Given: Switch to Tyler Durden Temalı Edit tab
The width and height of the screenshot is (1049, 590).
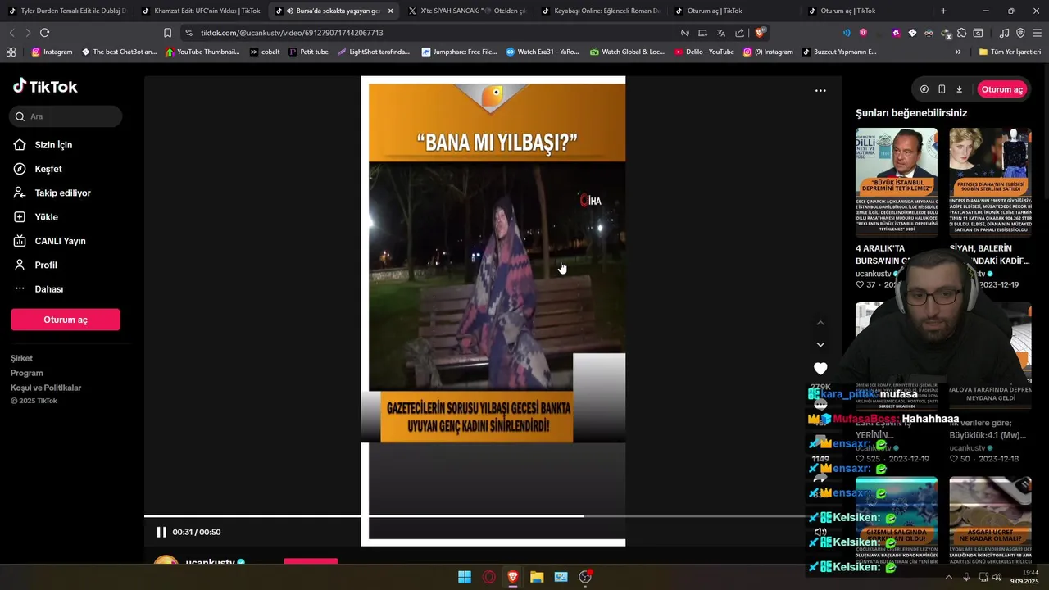Looking at the screenshot, I should (x=68, y=11).
